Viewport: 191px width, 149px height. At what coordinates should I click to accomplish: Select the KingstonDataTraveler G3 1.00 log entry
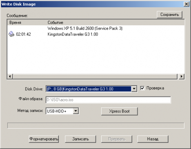tap(73, 34)
